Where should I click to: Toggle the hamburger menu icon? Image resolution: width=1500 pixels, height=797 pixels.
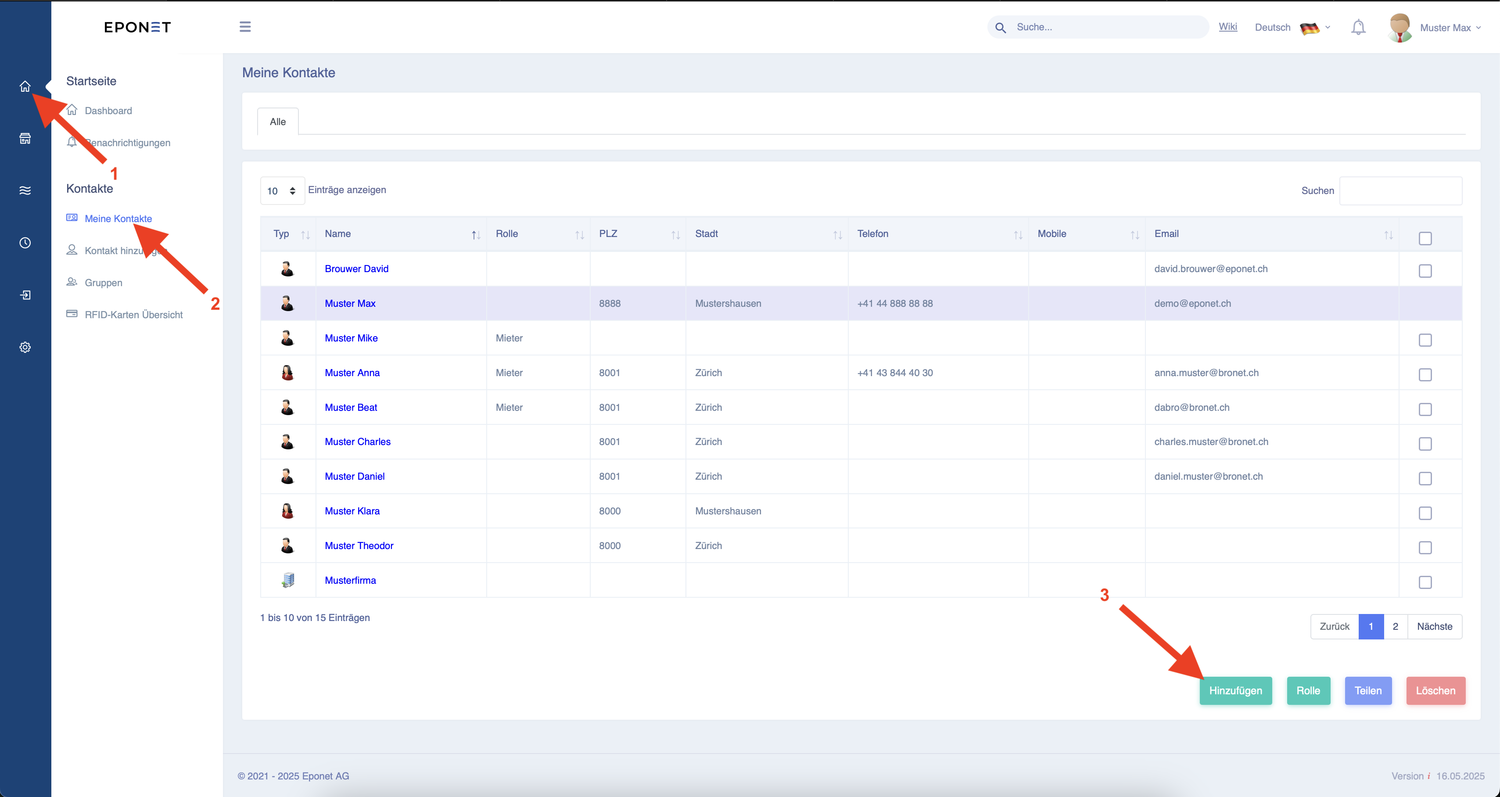245,27
